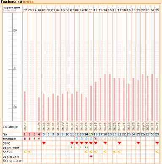Click the double green ovulation test mark, day 14
The image size is (162, 164).
[86, 148]
